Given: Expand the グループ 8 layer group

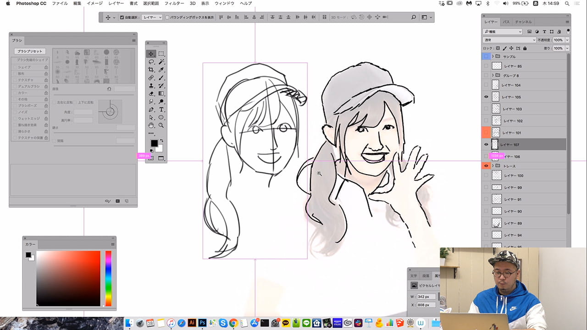Looking at the screenshot, I should [493, 75].
